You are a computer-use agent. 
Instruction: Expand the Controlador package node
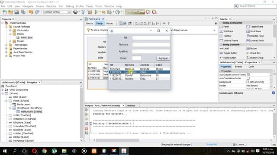pos(10,30)
